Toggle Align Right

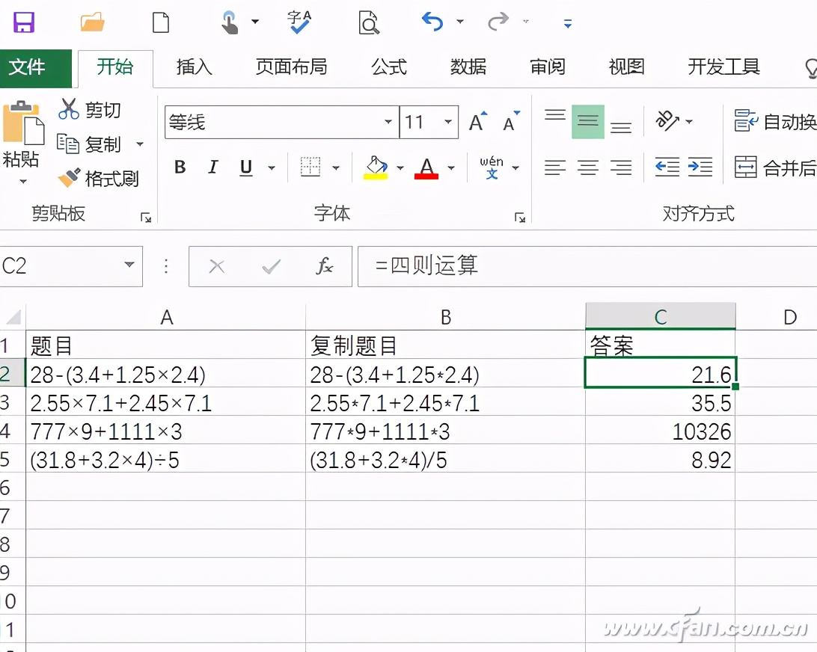620,167
